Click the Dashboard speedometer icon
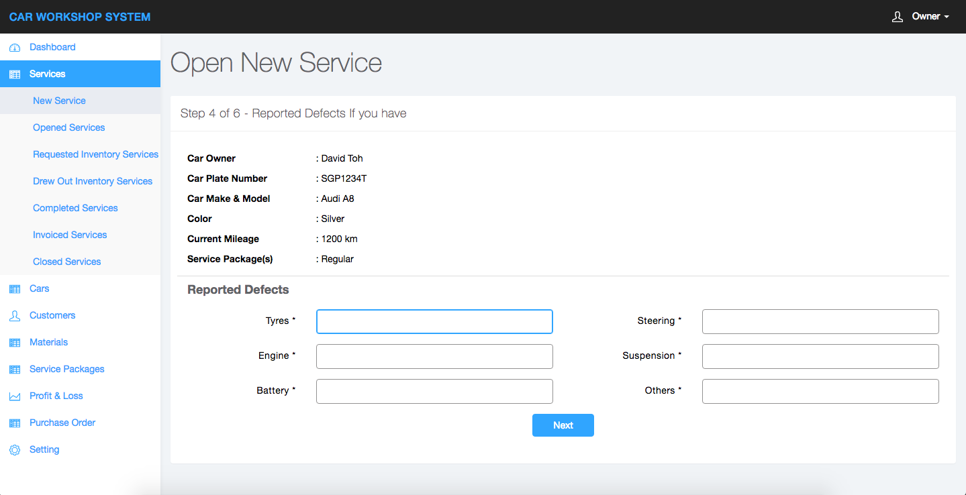 15,48
